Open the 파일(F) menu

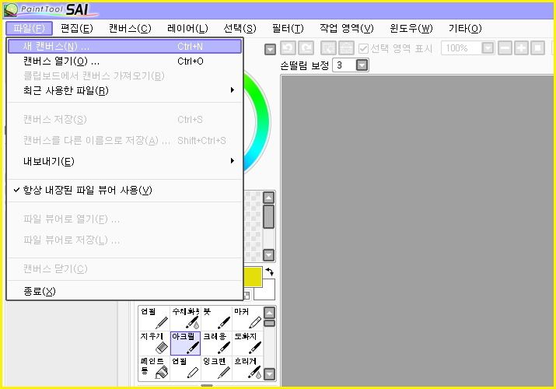click(29, 28)
